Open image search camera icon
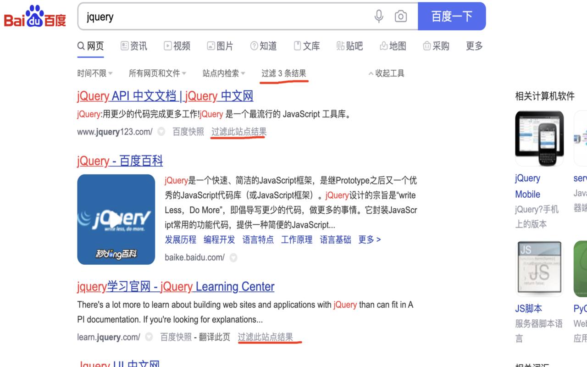The image size is (587, 367). (401, 17)
